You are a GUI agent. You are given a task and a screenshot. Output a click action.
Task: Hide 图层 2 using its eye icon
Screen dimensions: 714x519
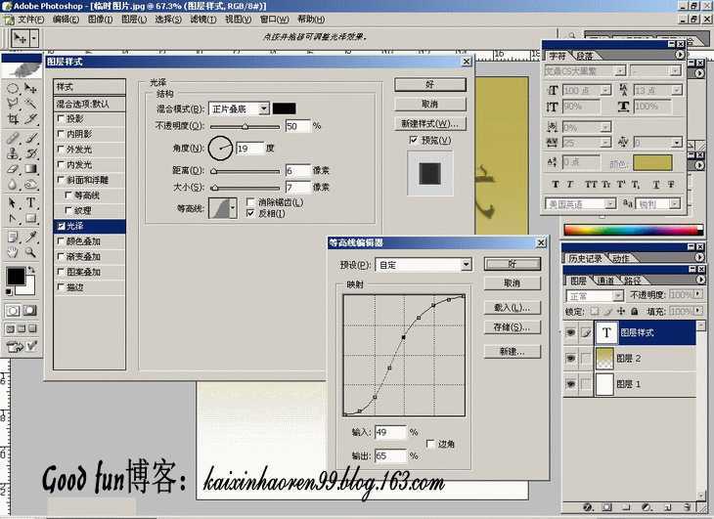click(x=571, y=358)
